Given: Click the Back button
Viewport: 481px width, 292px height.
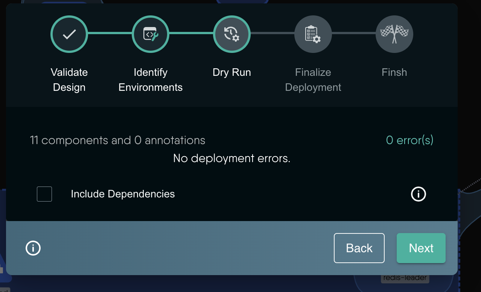Looking at the screenshot, I should 359,248.
